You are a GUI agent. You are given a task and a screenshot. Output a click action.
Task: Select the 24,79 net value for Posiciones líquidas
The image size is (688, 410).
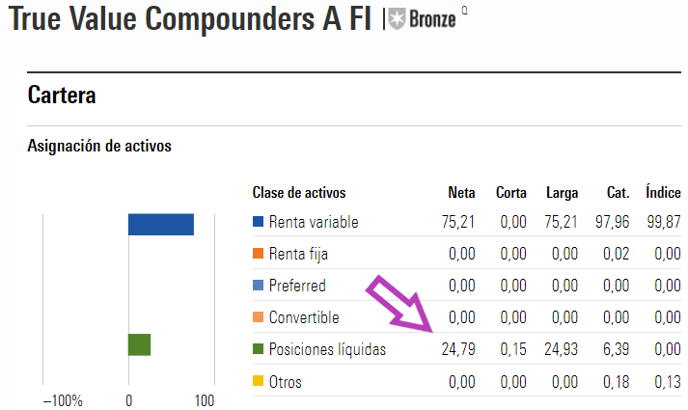458,349
